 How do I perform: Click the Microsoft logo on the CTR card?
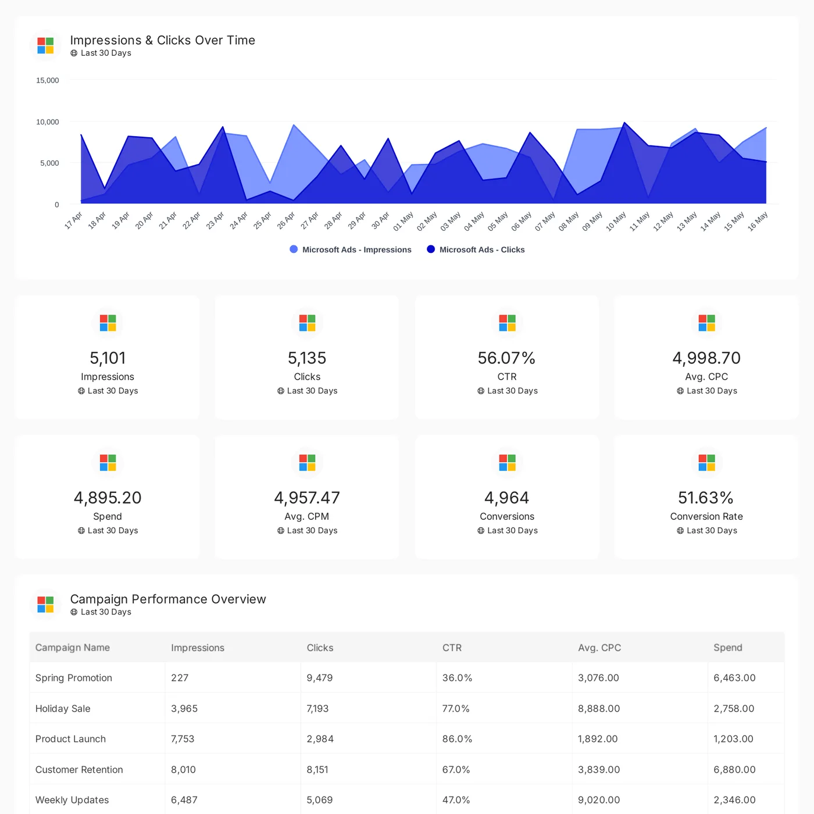tap(507, 323)
